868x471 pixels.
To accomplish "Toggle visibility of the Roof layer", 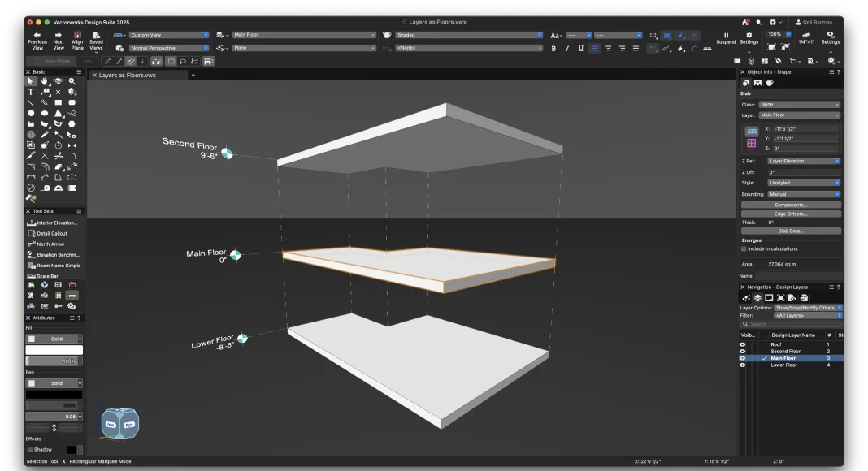I will [x=742, y=345].
